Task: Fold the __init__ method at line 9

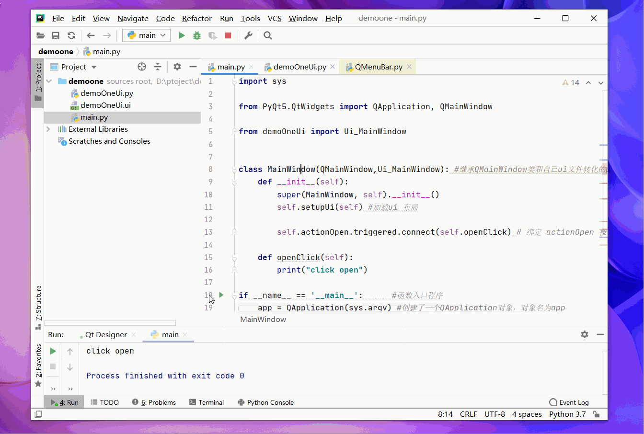Action: 234,182
